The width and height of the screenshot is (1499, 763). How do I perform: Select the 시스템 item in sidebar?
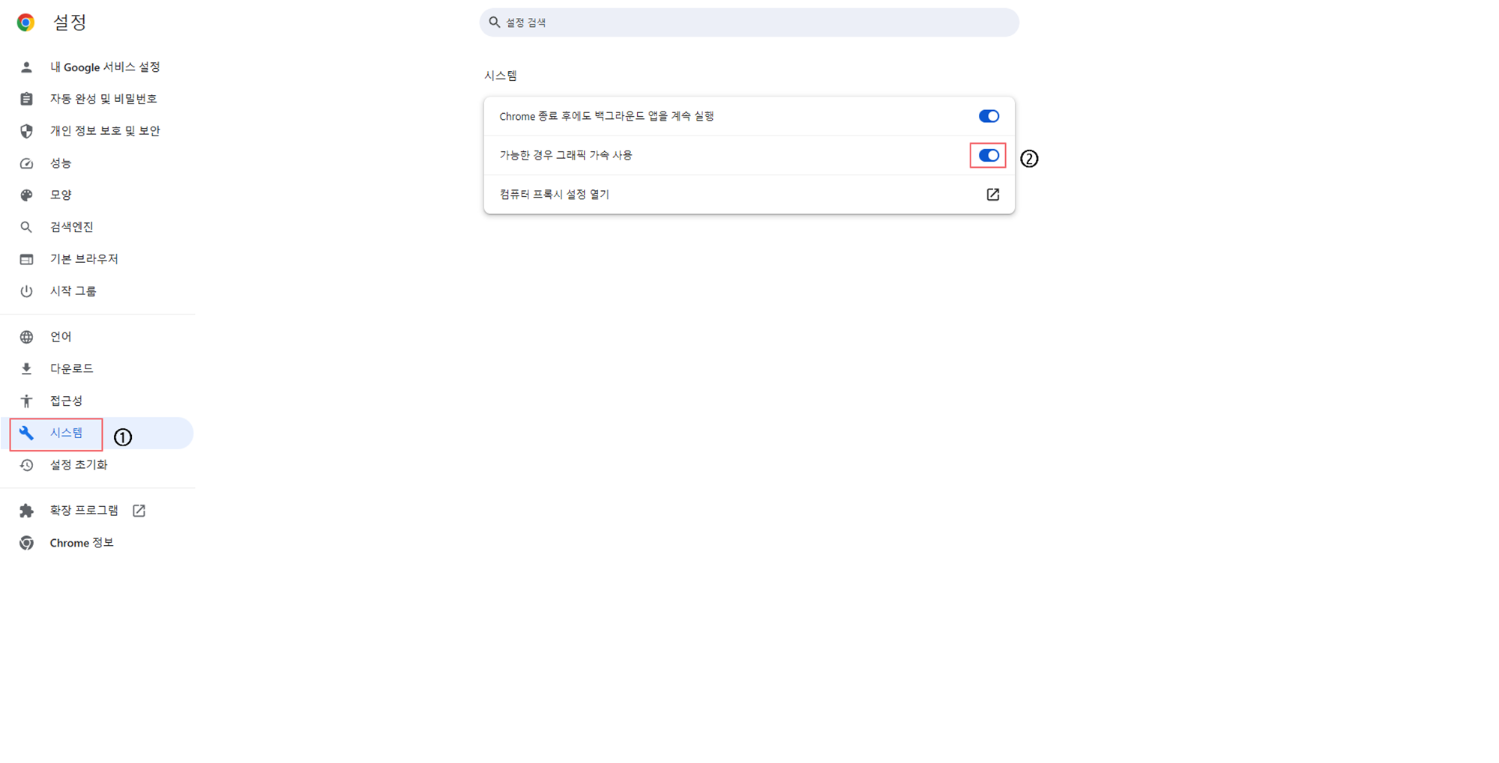pyautogui.click(x=66, y=433)
